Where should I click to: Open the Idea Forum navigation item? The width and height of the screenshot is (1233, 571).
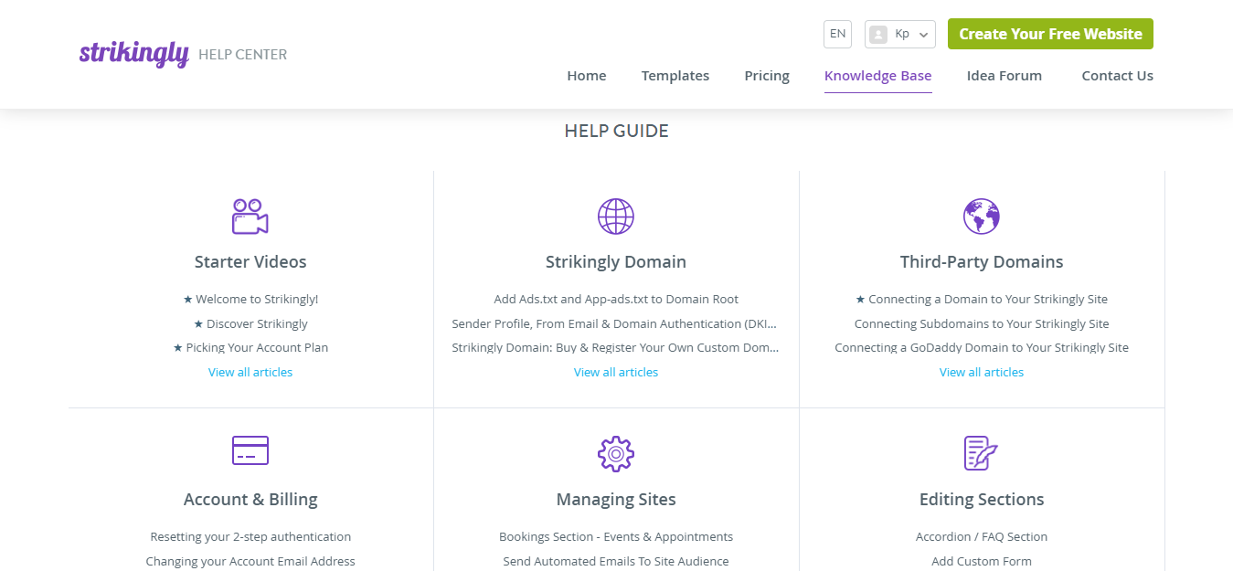(x=1004, y=76)
